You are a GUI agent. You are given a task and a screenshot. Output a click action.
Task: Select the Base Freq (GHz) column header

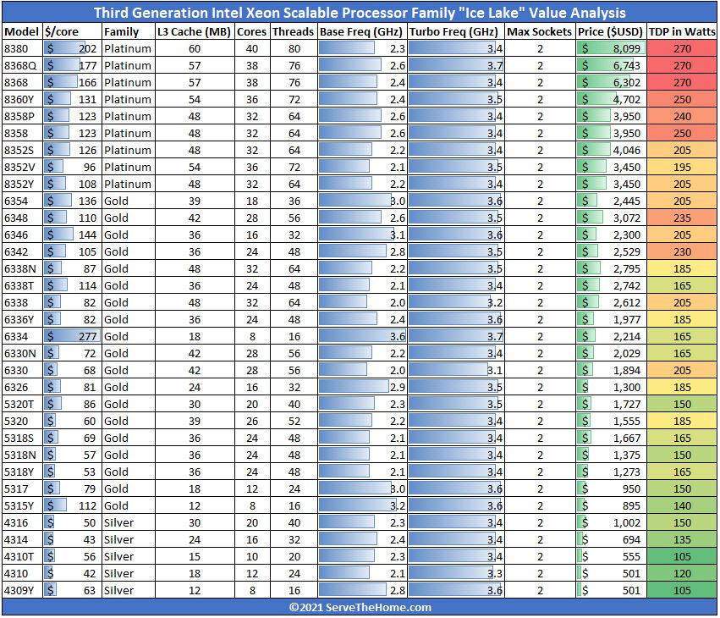pos(362,31)
